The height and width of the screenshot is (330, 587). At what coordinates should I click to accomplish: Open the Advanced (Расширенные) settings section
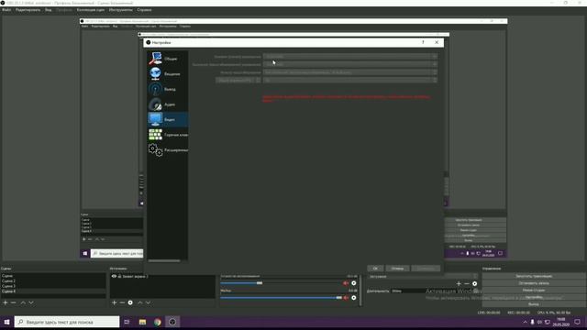point(167,150)
